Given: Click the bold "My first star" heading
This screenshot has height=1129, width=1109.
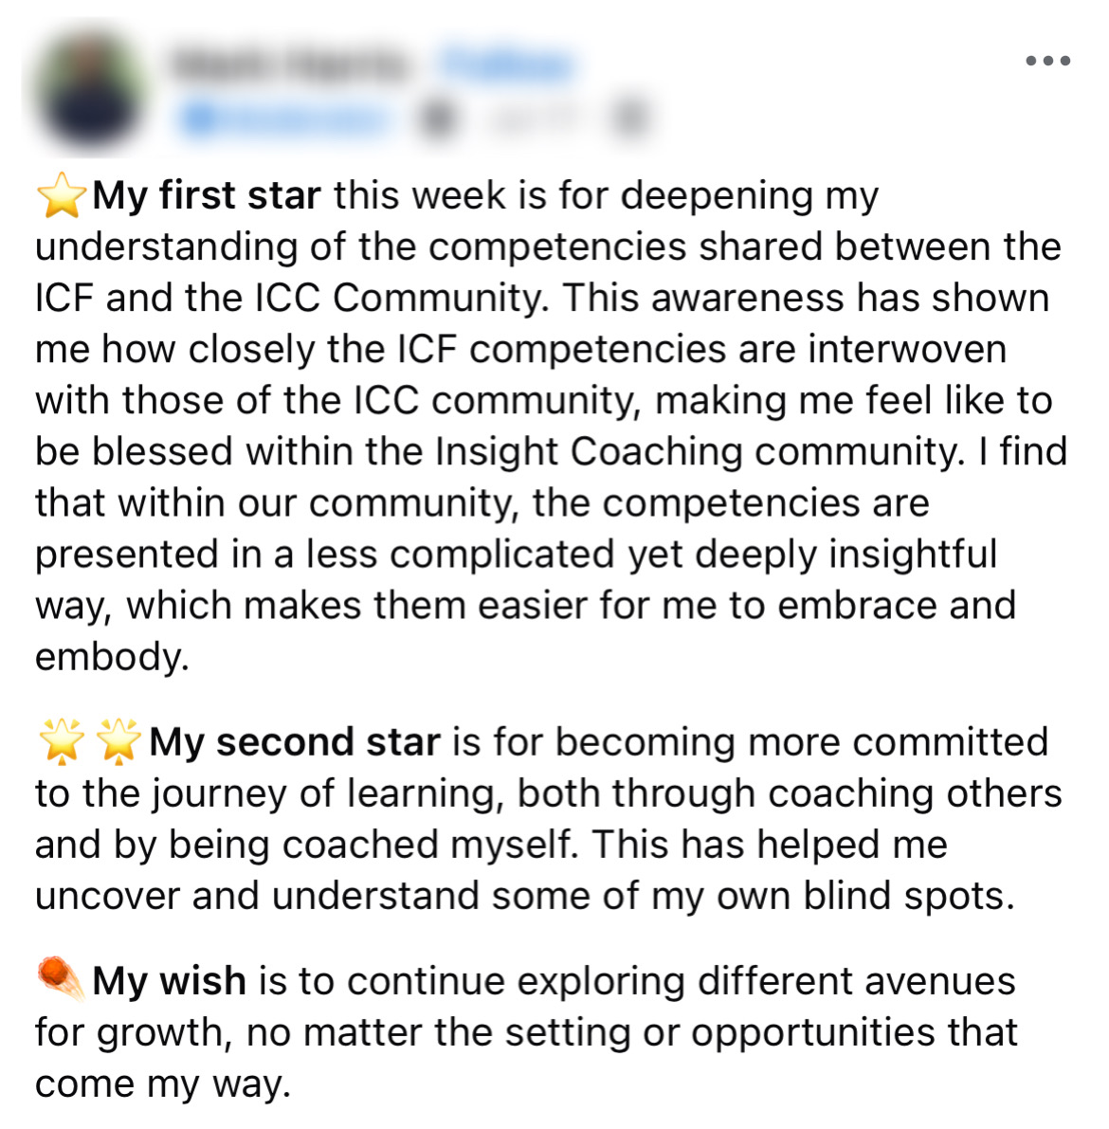Looking at the screenshot, I should (x=206, y=196).
